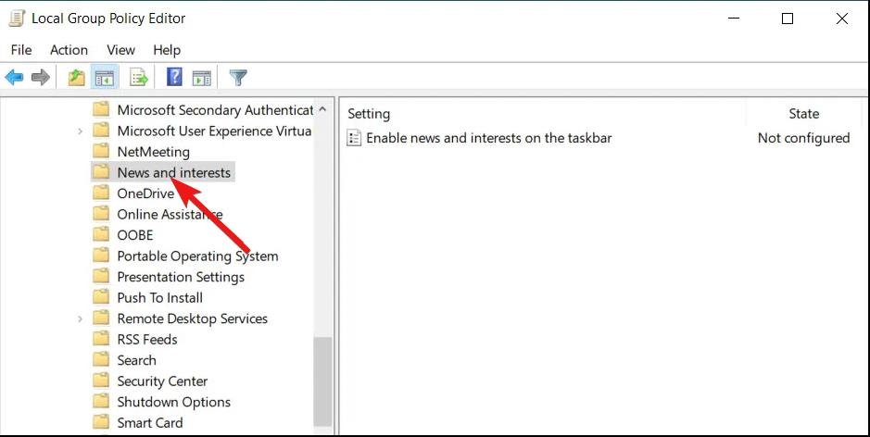The width and height of the screenshot is (870, 437).
Task: Select the Presentation Settings folder
Action: tap(181, 277)
